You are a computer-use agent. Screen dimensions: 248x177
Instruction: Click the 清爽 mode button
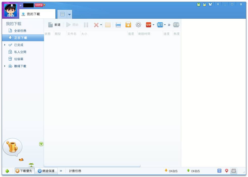[x=160, y=25]
